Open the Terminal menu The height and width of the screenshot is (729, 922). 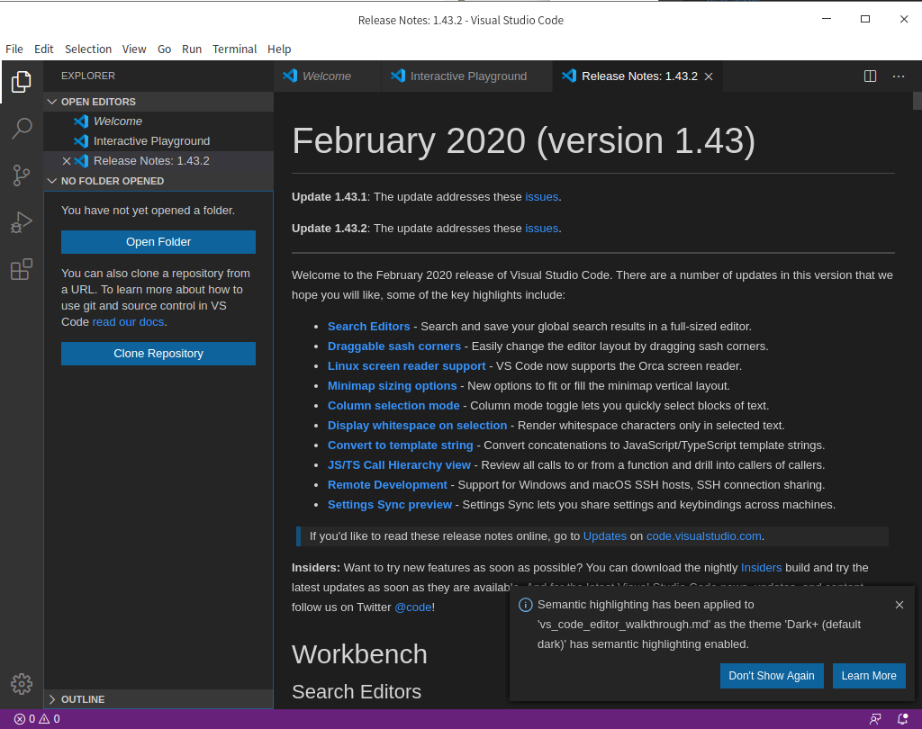(234, 49)
